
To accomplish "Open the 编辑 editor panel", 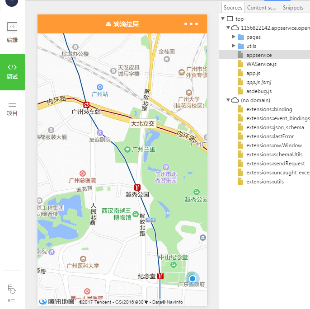I will 12,33.
